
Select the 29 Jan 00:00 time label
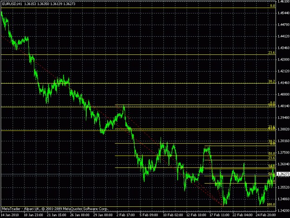(103, 215)
